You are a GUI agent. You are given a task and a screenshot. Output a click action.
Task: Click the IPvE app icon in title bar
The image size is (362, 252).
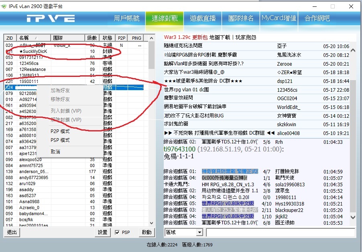[4, 6]
